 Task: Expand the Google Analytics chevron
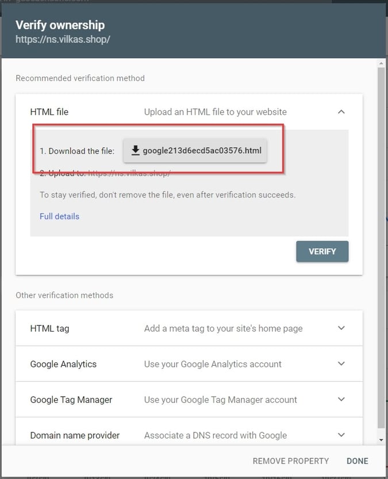coord(341,363)
